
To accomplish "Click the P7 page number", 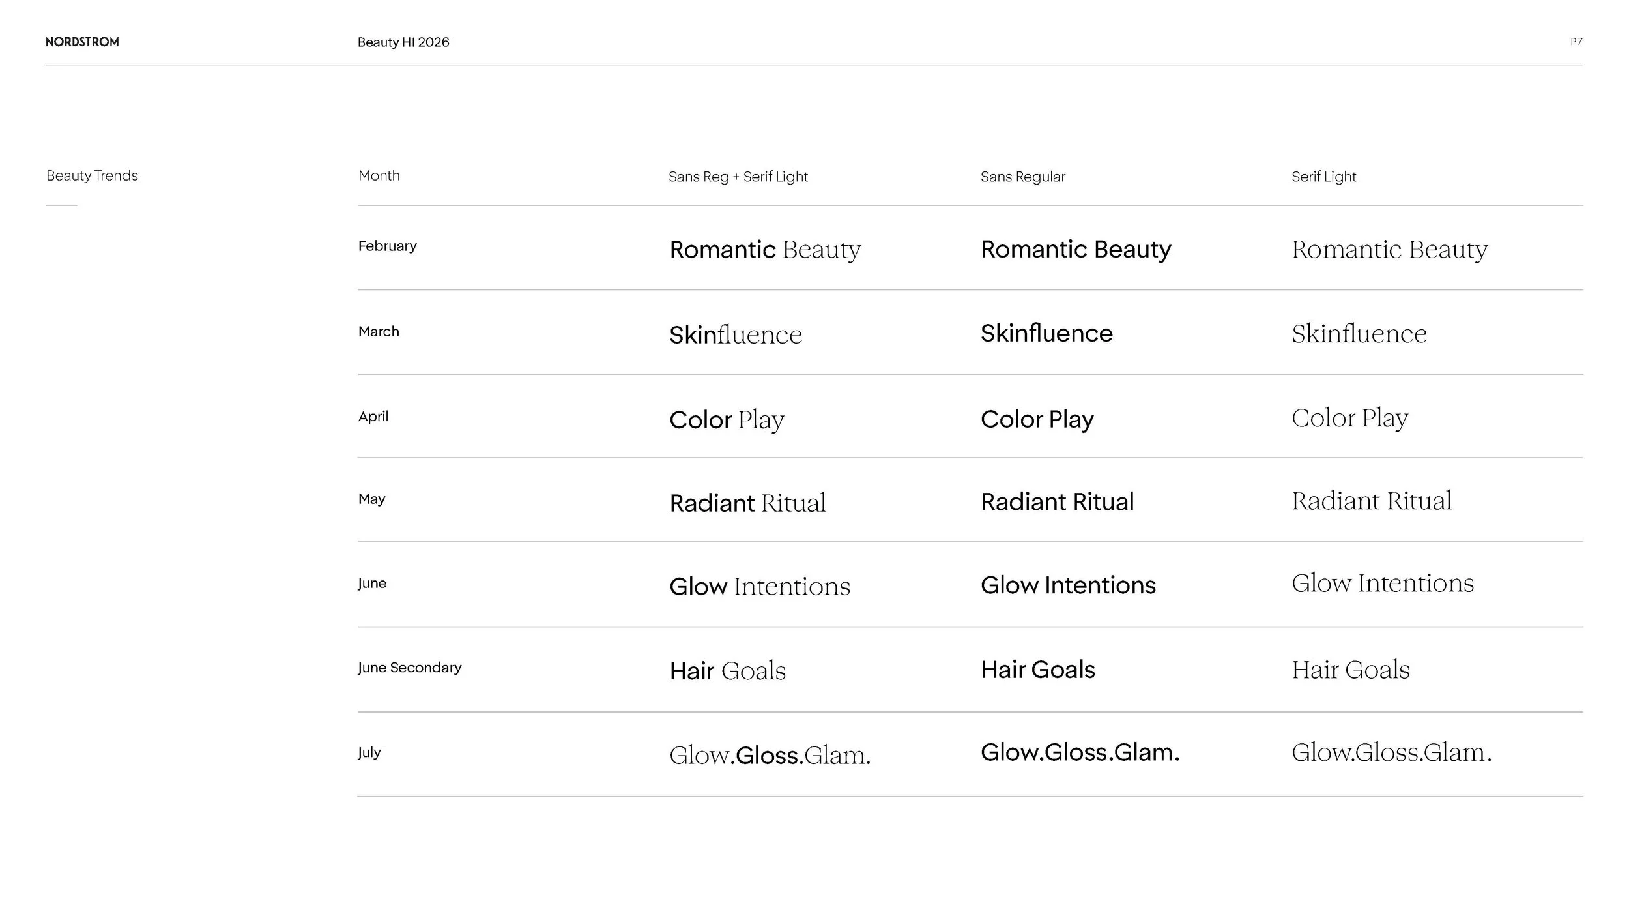I will pos(1576,42).
